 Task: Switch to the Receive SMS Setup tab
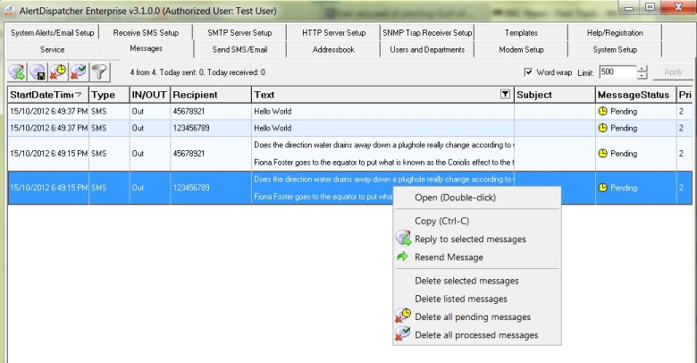coord(146,32)
